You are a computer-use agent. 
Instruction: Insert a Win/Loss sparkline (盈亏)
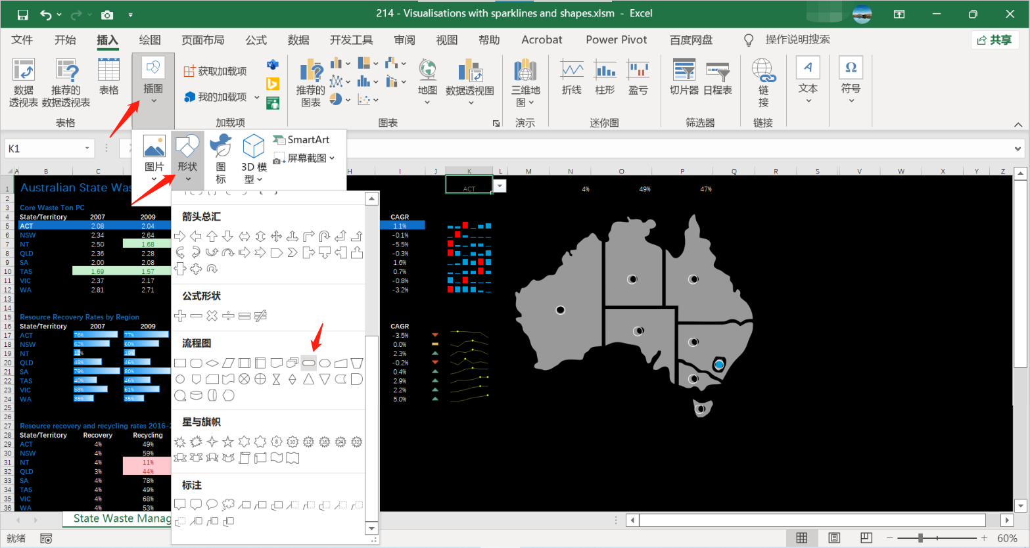click(638, 78)
